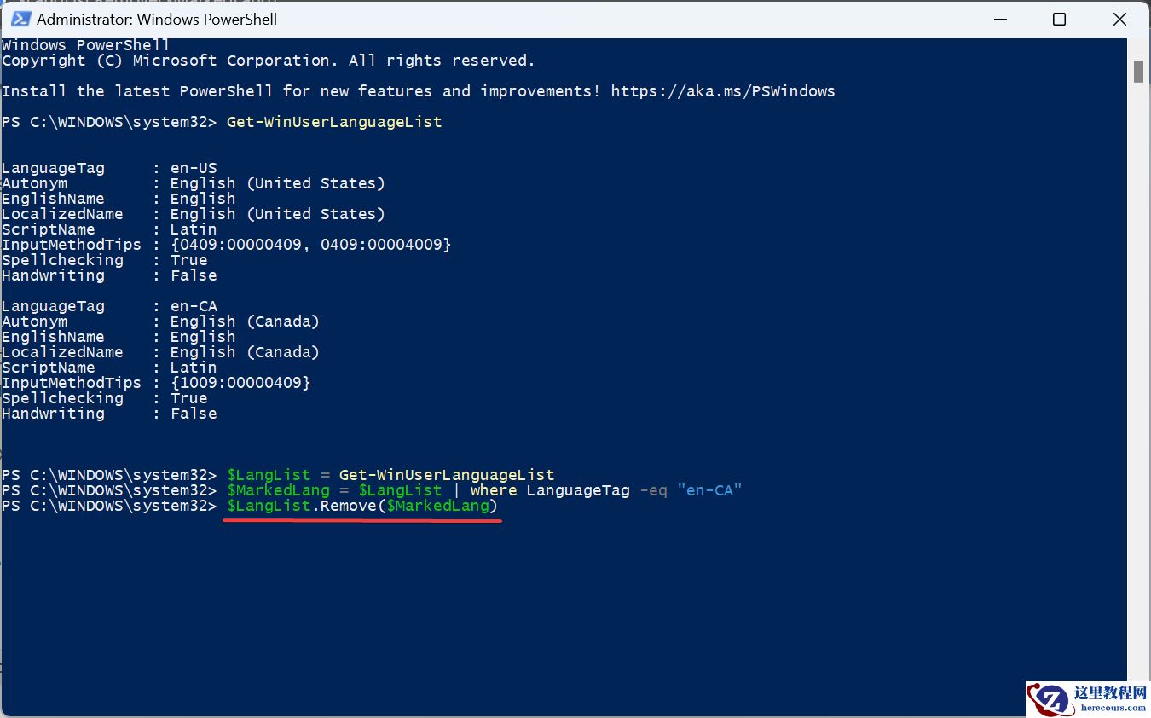Click the '$LangList = Get-WinUserLanguageList' line
Viewport: 1151px width, 718px height.
coord(390,475)
